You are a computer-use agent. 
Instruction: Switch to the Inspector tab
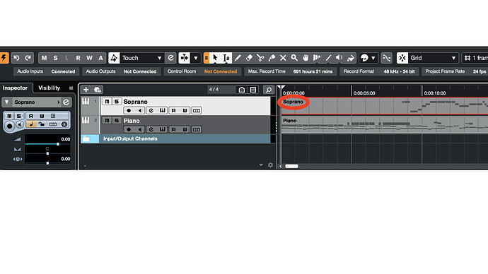[15, 88]
